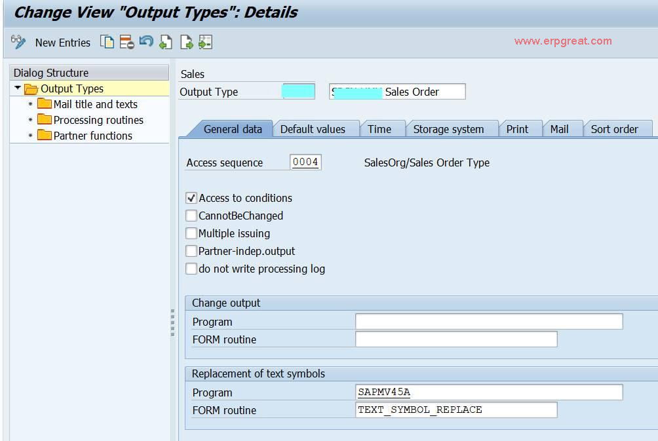658x441 pixels.
Task: Click the Access sequence label
Action: [x=225, y=163]
